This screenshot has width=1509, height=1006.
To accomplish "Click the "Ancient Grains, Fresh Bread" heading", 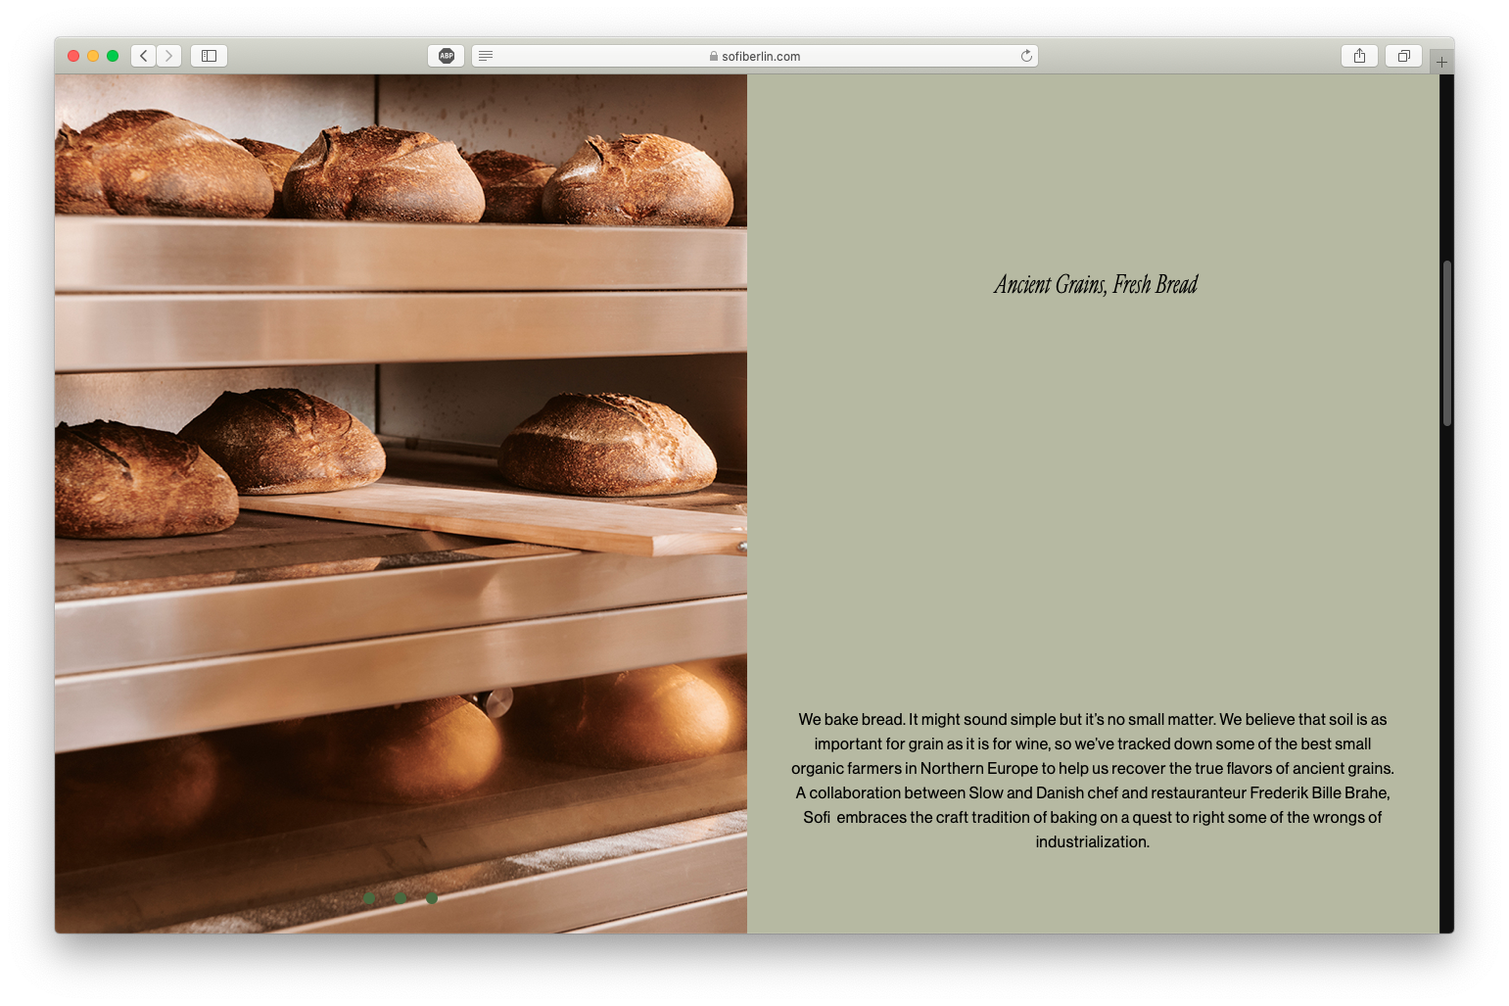I will [x=1095, y=285].
